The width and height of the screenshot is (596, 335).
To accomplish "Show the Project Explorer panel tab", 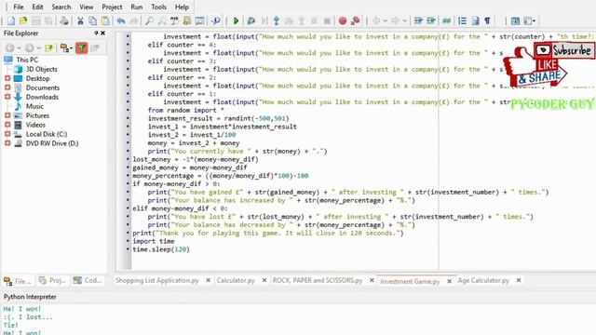I will coord(53,280).
